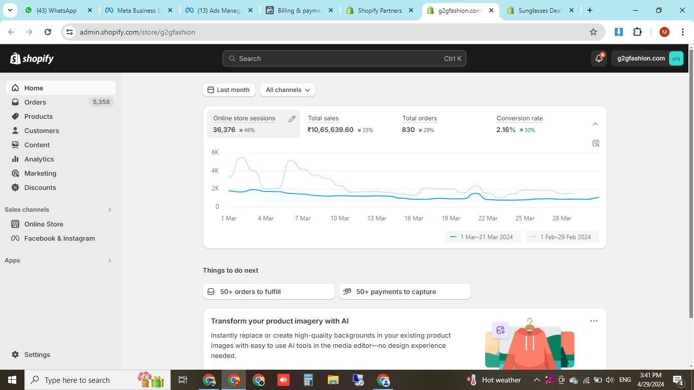694x390 pixels.
Task: Go to Orders in sidebar
Action: [35, 102]
